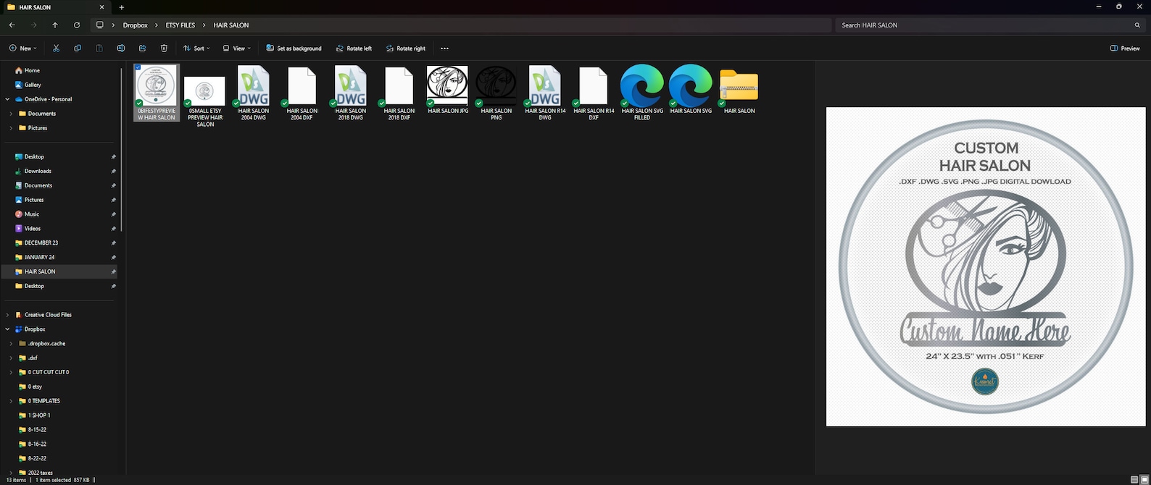The height and width of the screenshot is (485, 1151).
Task: Click the Rename icon in toolbar
Action: 121,48
